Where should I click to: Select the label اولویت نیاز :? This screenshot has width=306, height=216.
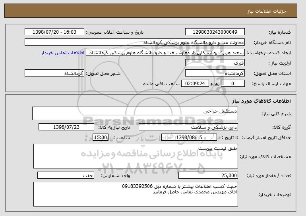pyautogui.click(x=280, y=63)
